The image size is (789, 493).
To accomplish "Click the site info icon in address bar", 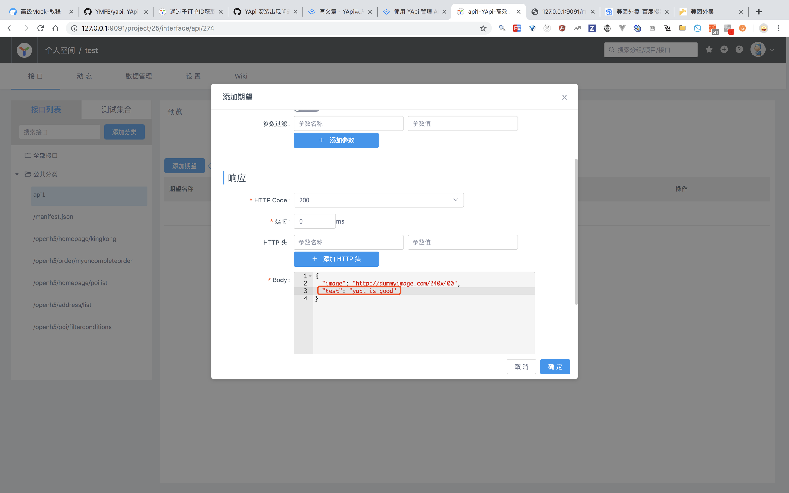I will click(x=74, y=28).
